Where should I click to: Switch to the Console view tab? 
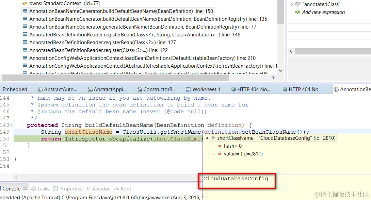pos(11,189)
